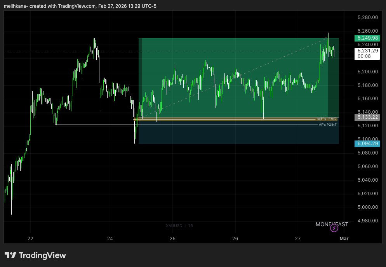
Task: Select the dashed diagonal line in position
Action: pos(235,77)
